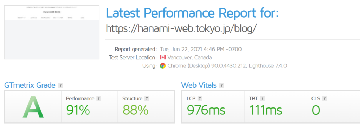The image size is (360, 131).
Task: Open the Structure question mark tooltip
Action: [x=147, y=98]
